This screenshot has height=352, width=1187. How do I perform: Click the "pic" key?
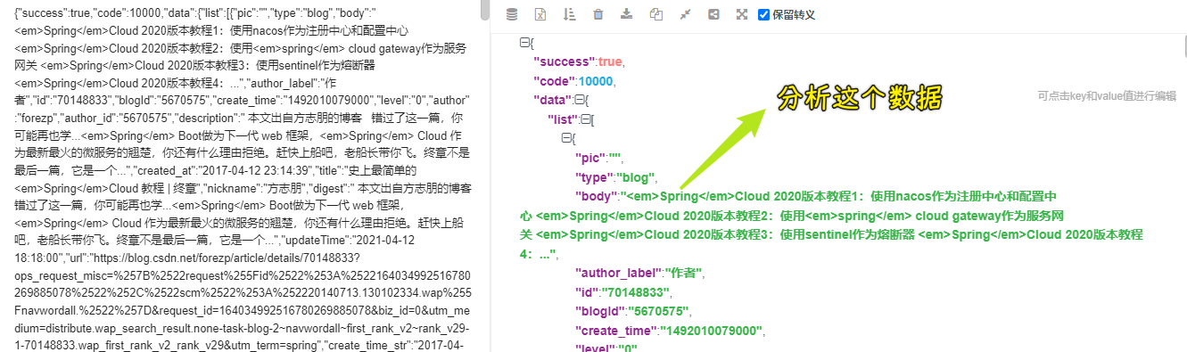(589, 158)
